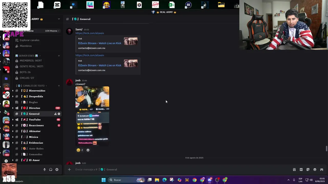This screenshot has height=184, width=328.
Task: Select the Auto-Roles channel
Action: [36, 148]
